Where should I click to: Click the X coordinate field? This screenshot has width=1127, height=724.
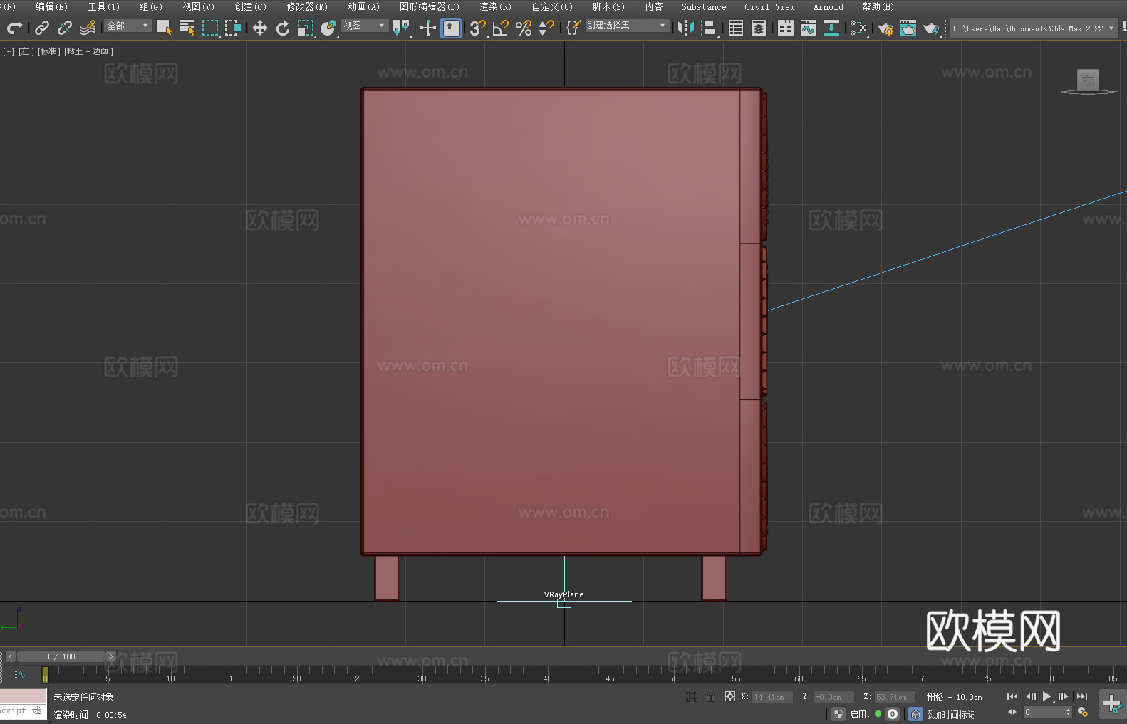click(x=772, y=697)
